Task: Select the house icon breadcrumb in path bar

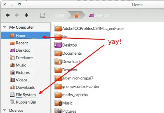Action: [77, 15]
